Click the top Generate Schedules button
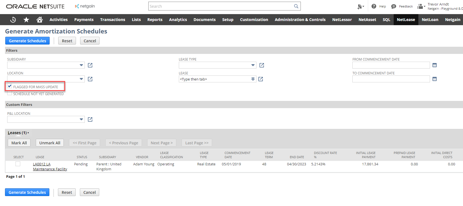Image resolution: width=463 pixels, height=206 pixels. click(27, 41)
